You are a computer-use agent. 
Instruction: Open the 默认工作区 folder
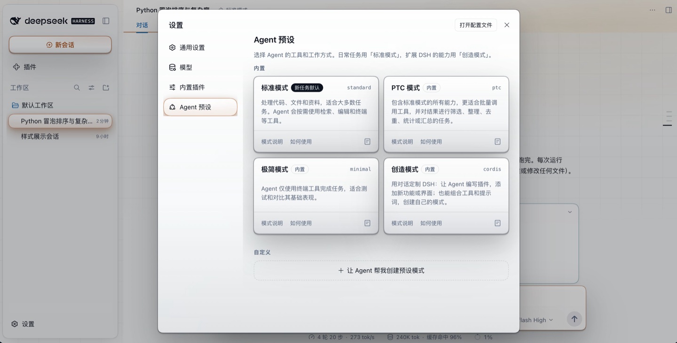(60, 105)
